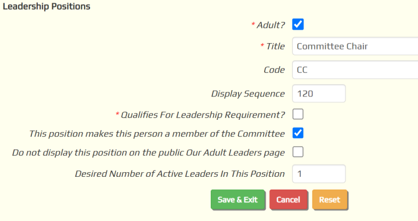The image size is (418, 221).
Task: Click the Desired Number of Active Leaders label
Action: click(x=179, y=174)
